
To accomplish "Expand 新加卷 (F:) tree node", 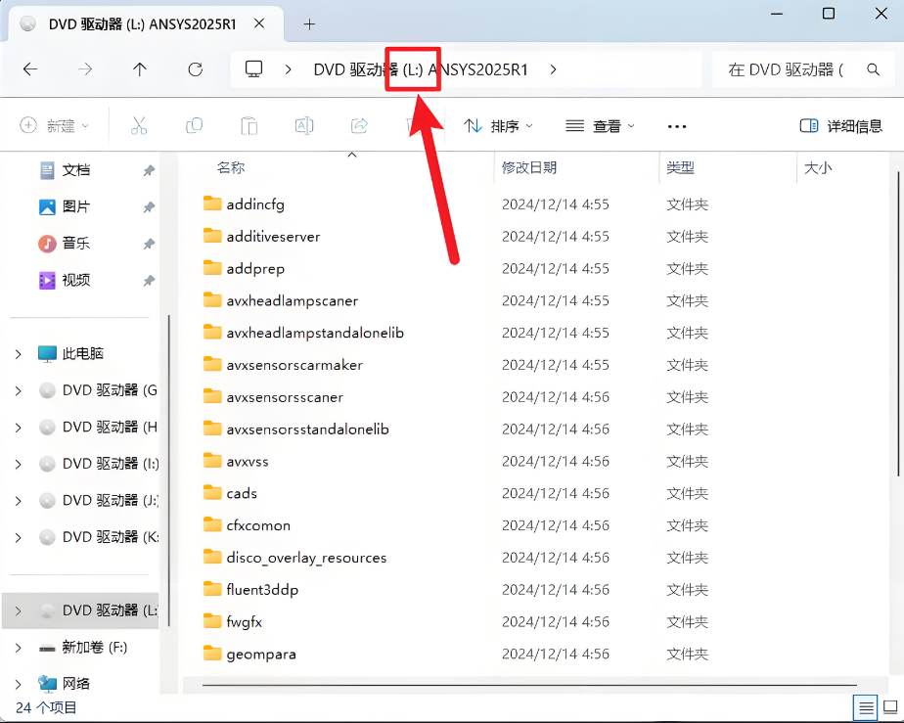I will [18, 648].
